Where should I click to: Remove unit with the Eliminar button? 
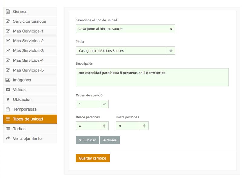point(87,140)
